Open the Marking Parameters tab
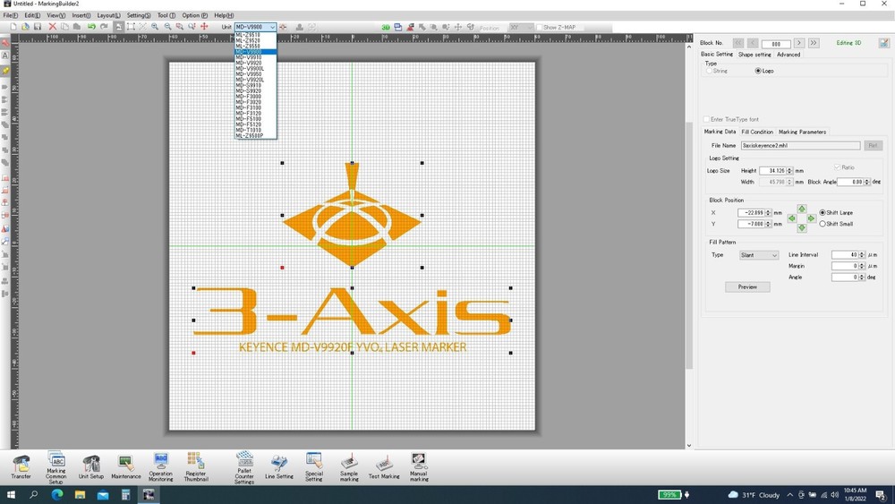 pyautogui.click(x=802, y=132)
